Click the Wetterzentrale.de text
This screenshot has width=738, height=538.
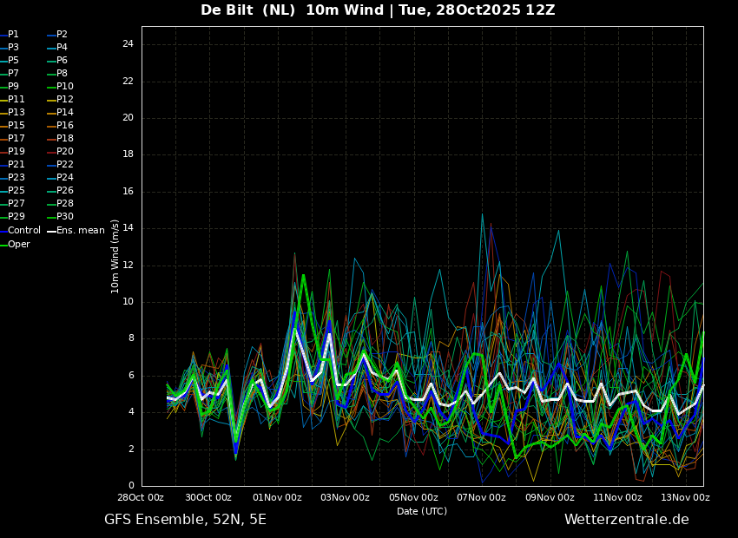tap(627, 520)
